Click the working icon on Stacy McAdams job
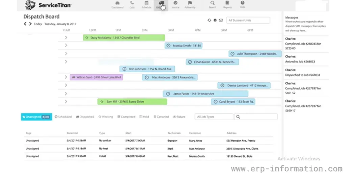 tap(87, 38)
